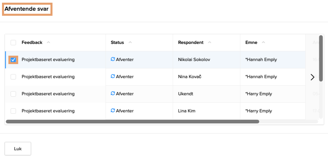Click the Respondent column header
Screen dimensions: 328x162
(x=191, y=43)
